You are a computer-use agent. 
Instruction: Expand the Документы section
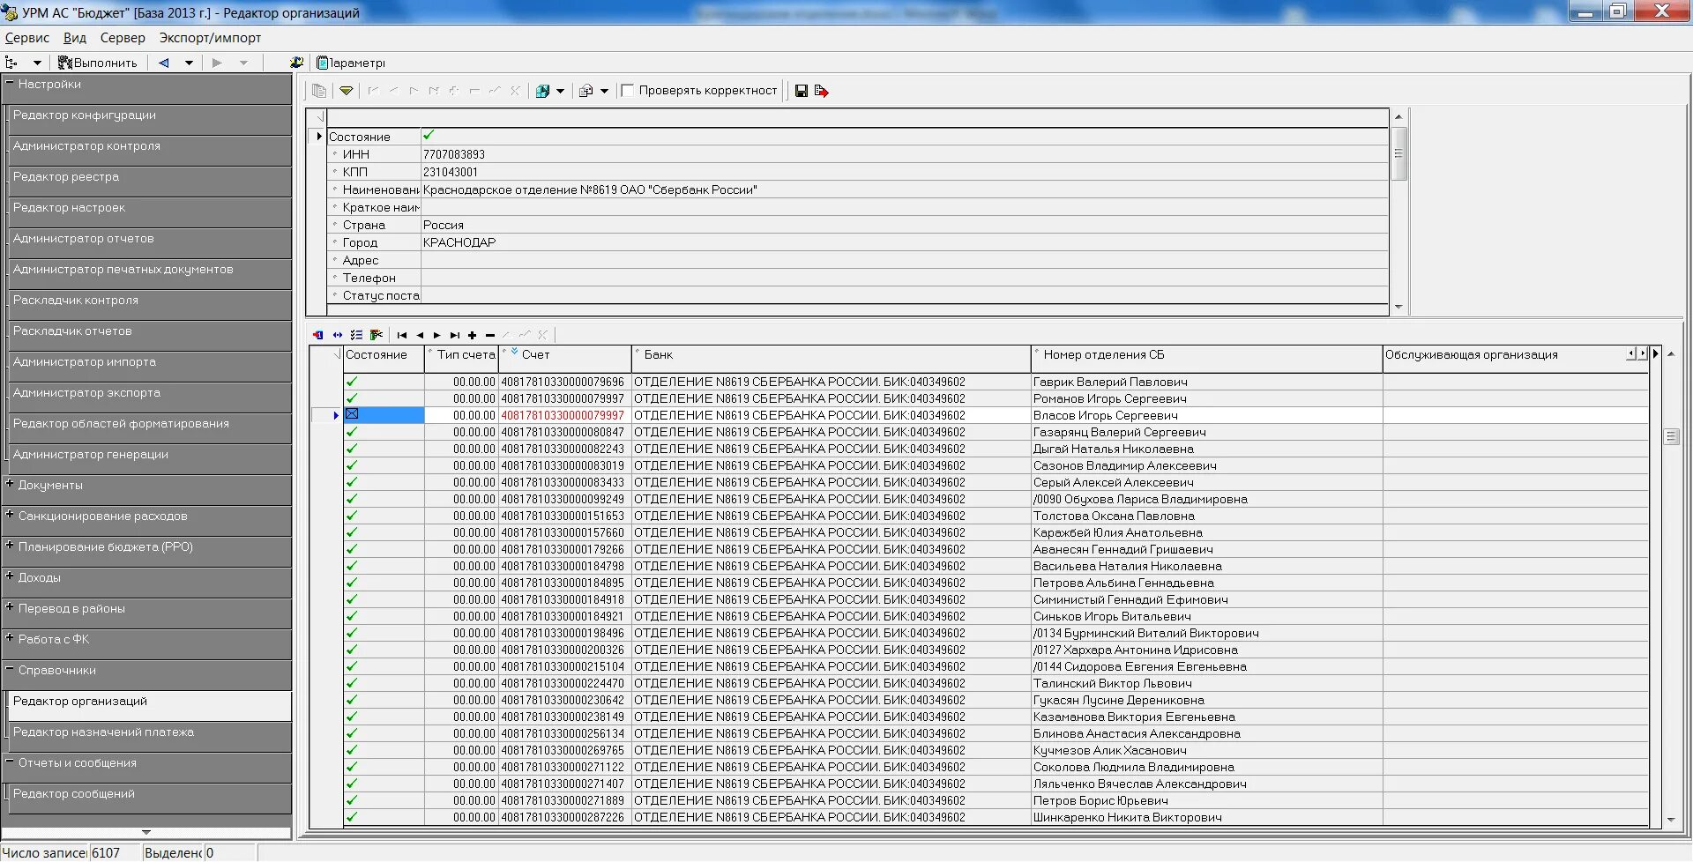click(10, 484)
